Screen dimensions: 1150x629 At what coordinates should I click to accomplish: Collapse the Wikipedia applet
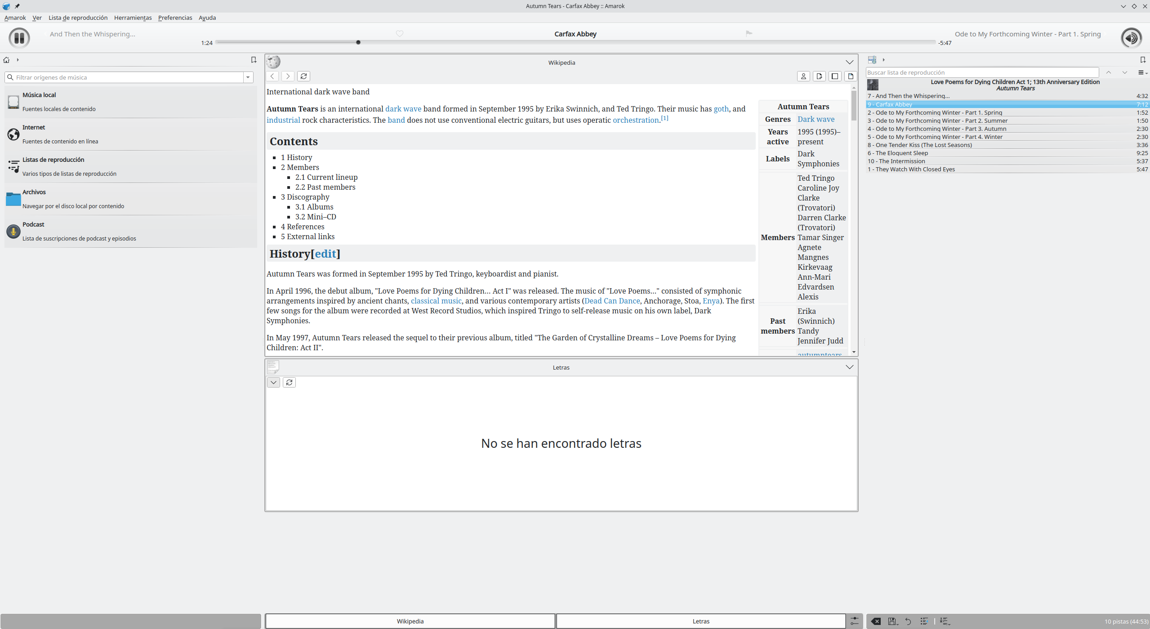tap(849, 62)
